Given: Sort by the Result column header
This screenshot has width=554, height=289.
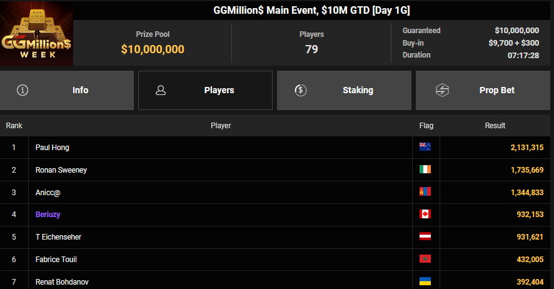Looking at the screenshot, I should click(495, 126).
